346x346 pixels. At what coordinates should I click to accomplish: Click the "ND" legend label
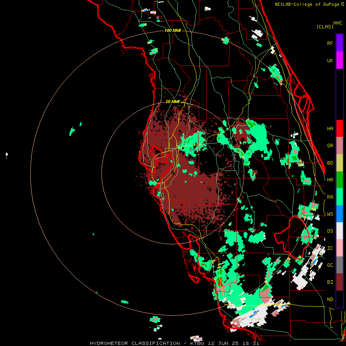[x=330, y=299]
